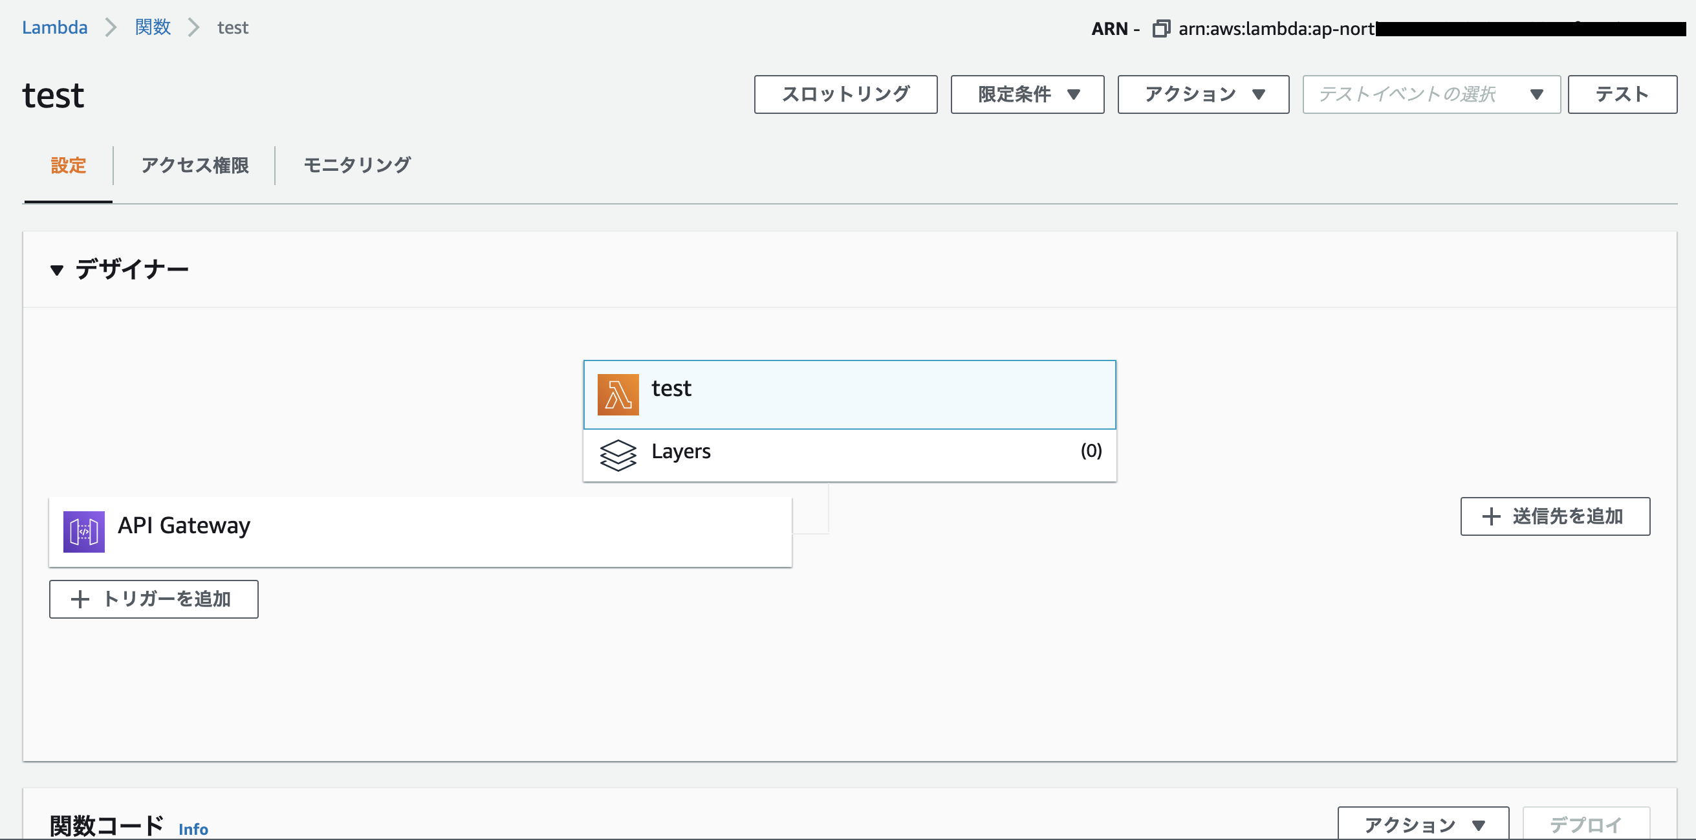Open the 限定条件 dropdown
The height and width of the screenshot is (840, 1696).
point(1027,94)
